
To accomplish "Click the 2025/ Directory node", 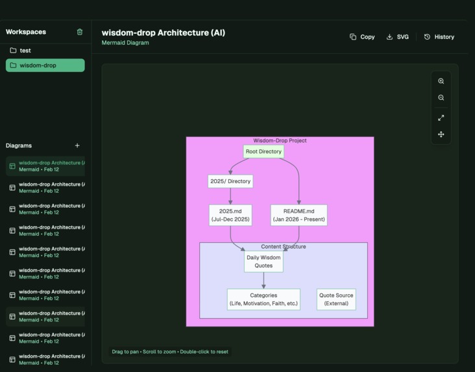I will click(230, 181).
